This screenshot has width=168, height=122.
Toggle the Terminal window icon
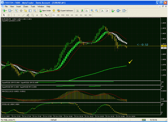click(30, 11)
